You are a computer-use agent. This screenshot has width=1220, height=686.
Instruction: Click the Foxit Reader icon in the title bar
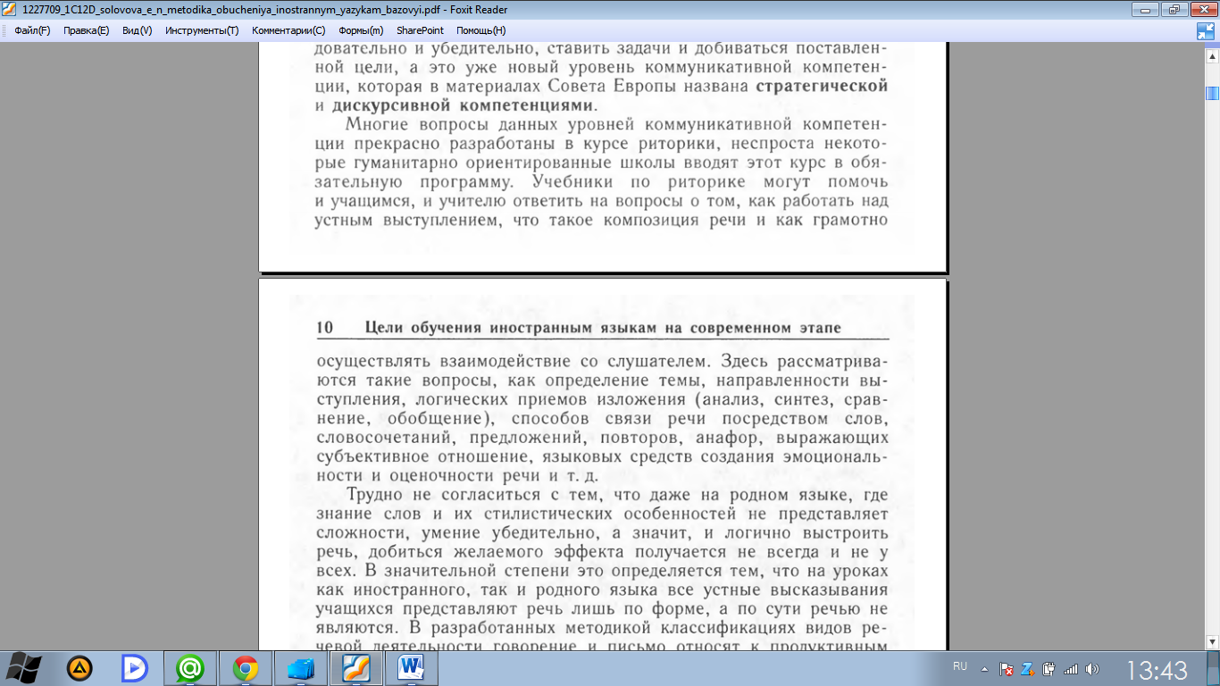coord(9,9)
